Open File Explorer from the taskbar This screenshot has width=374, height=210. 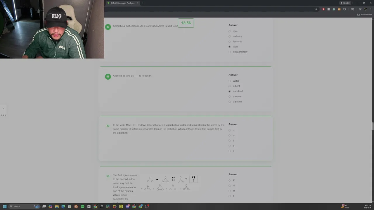coord(57,206)
